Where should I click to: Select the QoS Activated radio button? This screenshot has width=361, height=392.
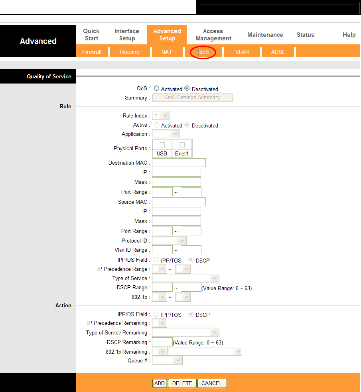pyautogui.click(x=156, y=89)
